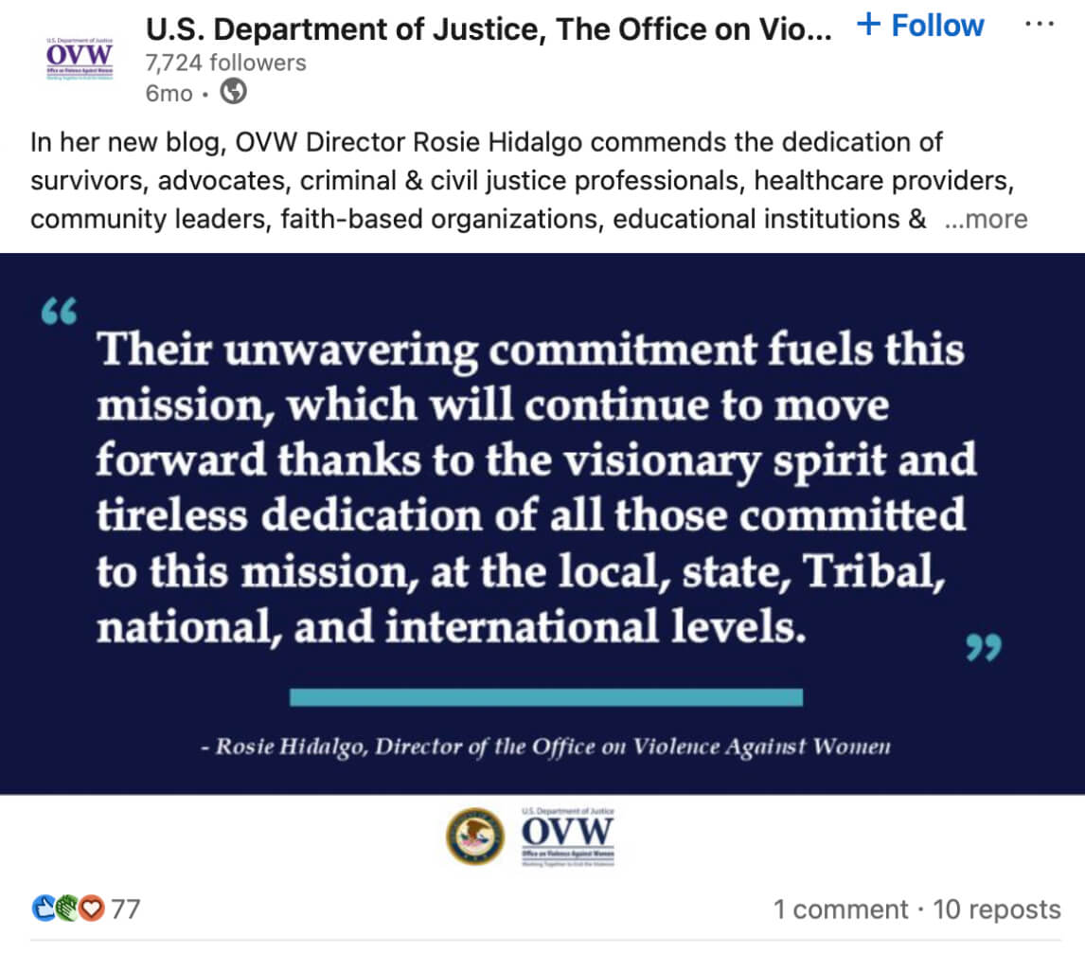1085x972 pixels.
Task: Click the teal closing quotation mark
Action: point(983,648)
